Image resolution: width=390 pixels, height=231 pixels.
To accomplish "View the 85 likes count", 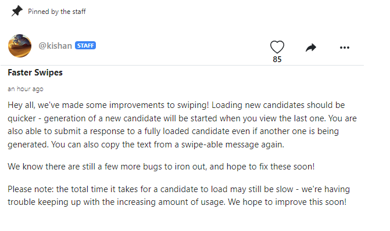I will click(x=277, y=59).
